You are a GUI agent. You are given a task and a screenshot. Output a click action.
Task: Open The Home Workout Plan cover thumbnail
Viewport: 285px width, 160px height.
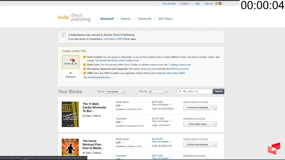point(70,147)
